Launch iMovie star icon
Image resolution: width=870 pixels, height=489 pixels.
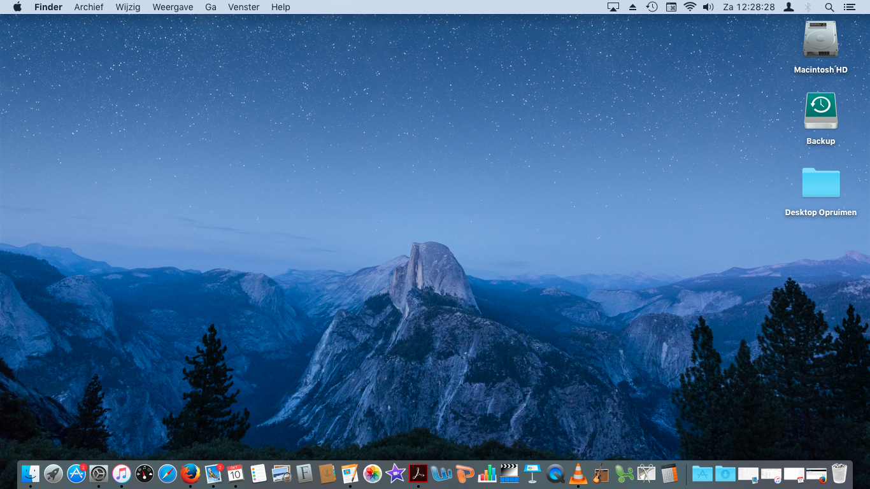tap(396, 473)
